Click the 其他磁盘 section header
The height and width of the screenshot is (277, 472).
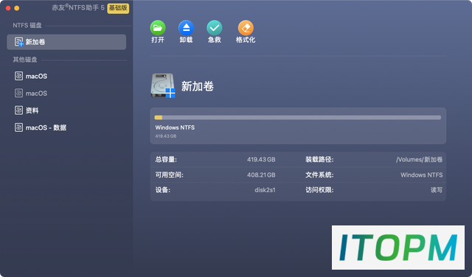tap(24, 60)
